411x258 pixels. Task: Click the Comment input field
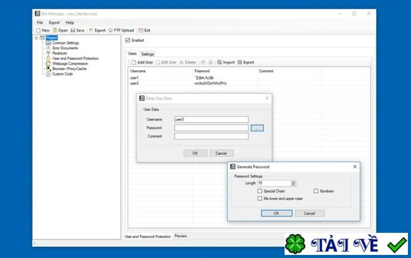[x=211, y=136]
